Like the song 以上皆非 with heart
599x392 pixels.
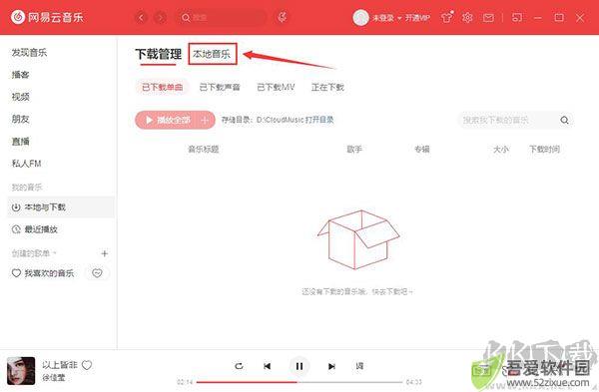pyautogui.click(x=87, y=365)
